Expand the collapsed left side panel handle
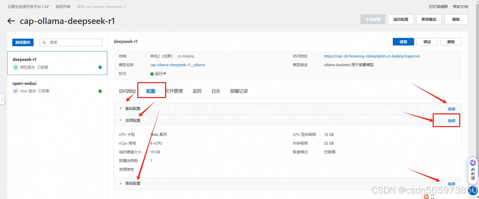479x199 pixels. click(2, 99)
